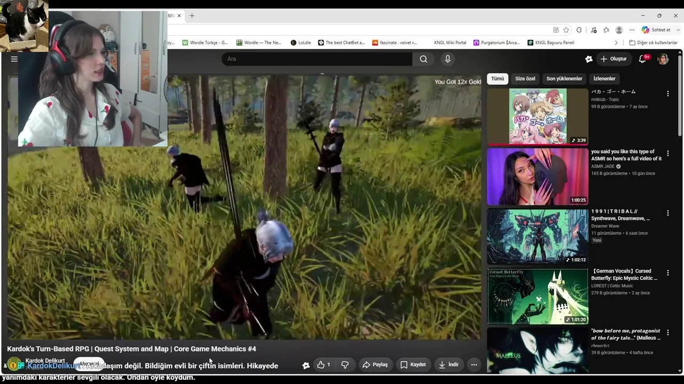Open browser settings and more menu
Screen dimensions: 684x384
[x=632, y=30]
